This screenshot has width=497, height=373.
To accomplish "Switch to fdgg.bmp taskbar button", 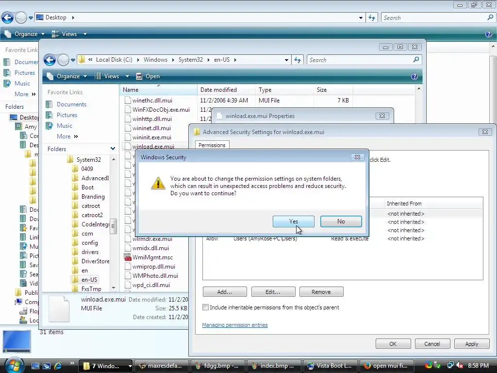I will [217, 366].
